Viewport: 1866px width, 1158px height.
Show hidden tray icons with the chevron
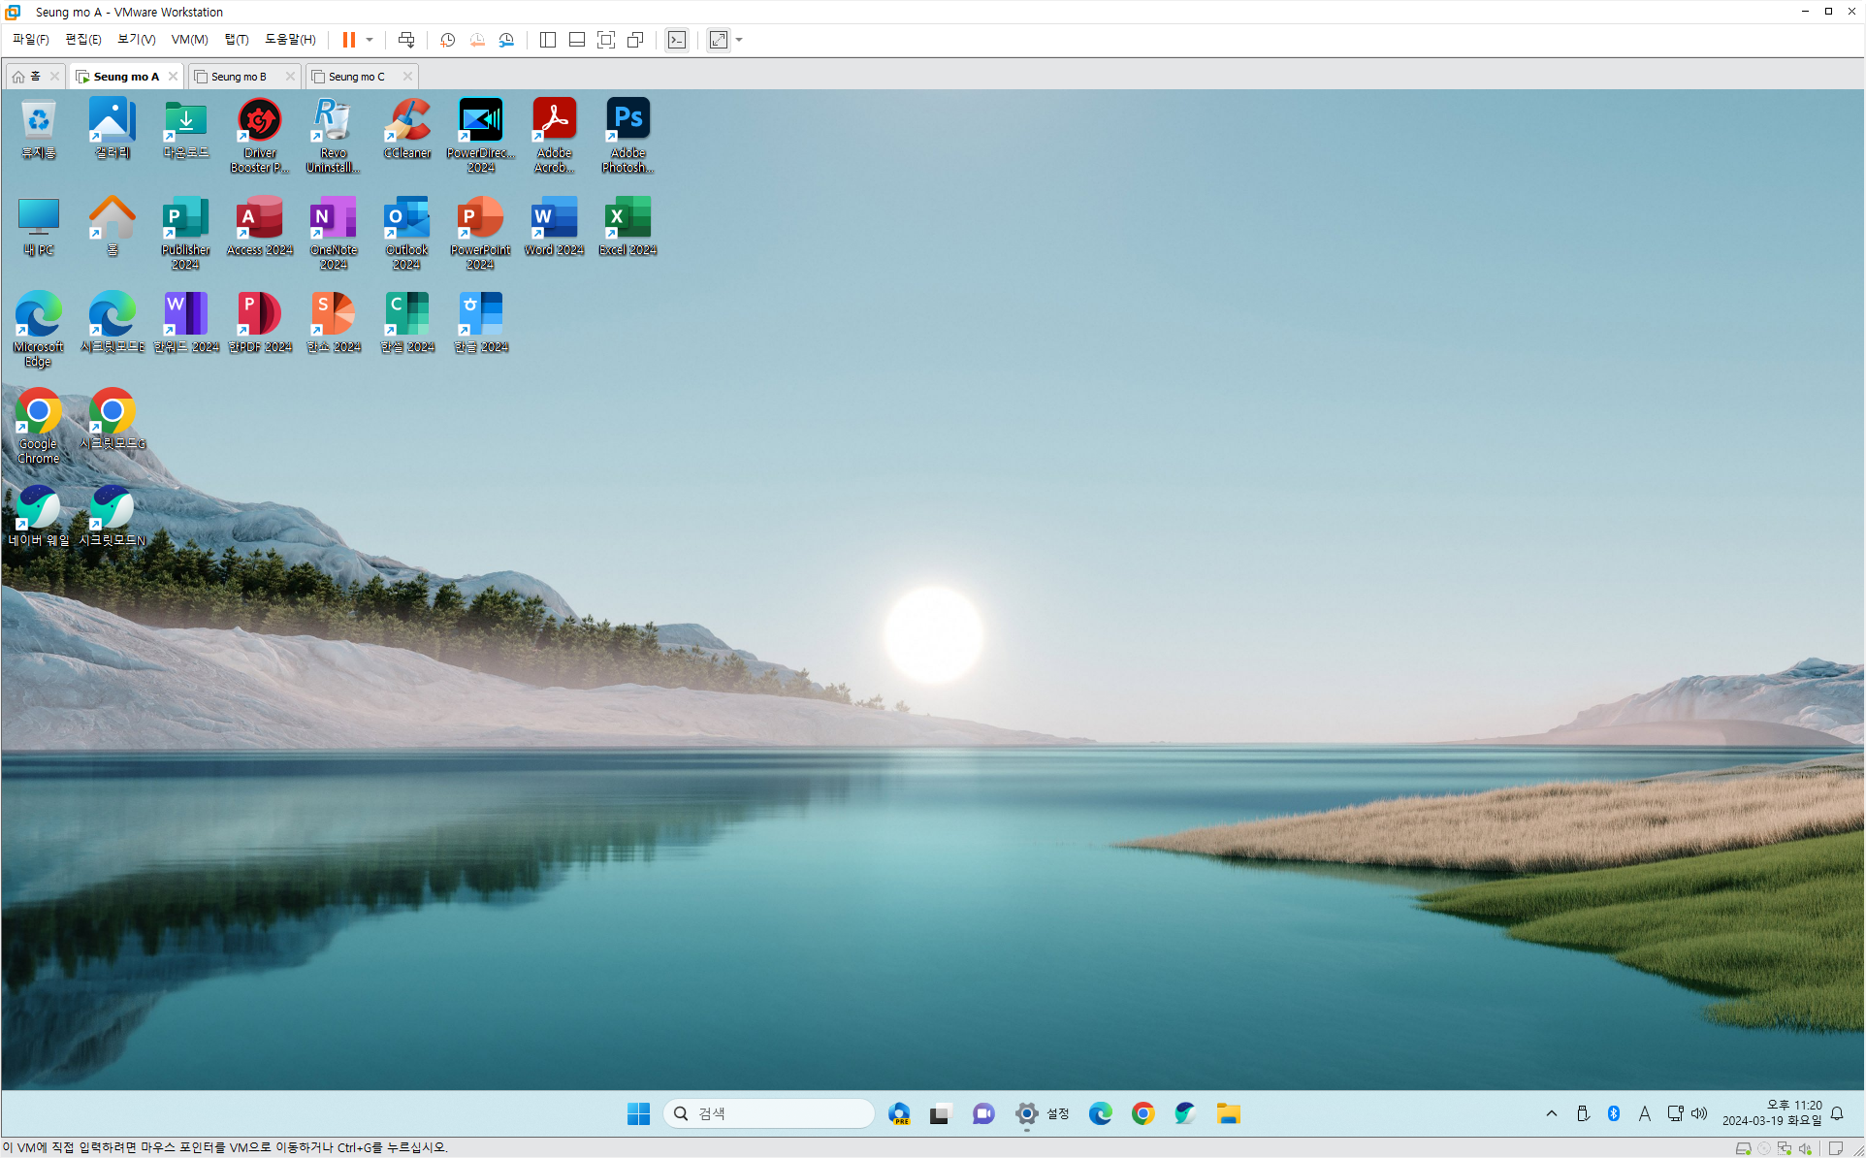(1552, 1113)
